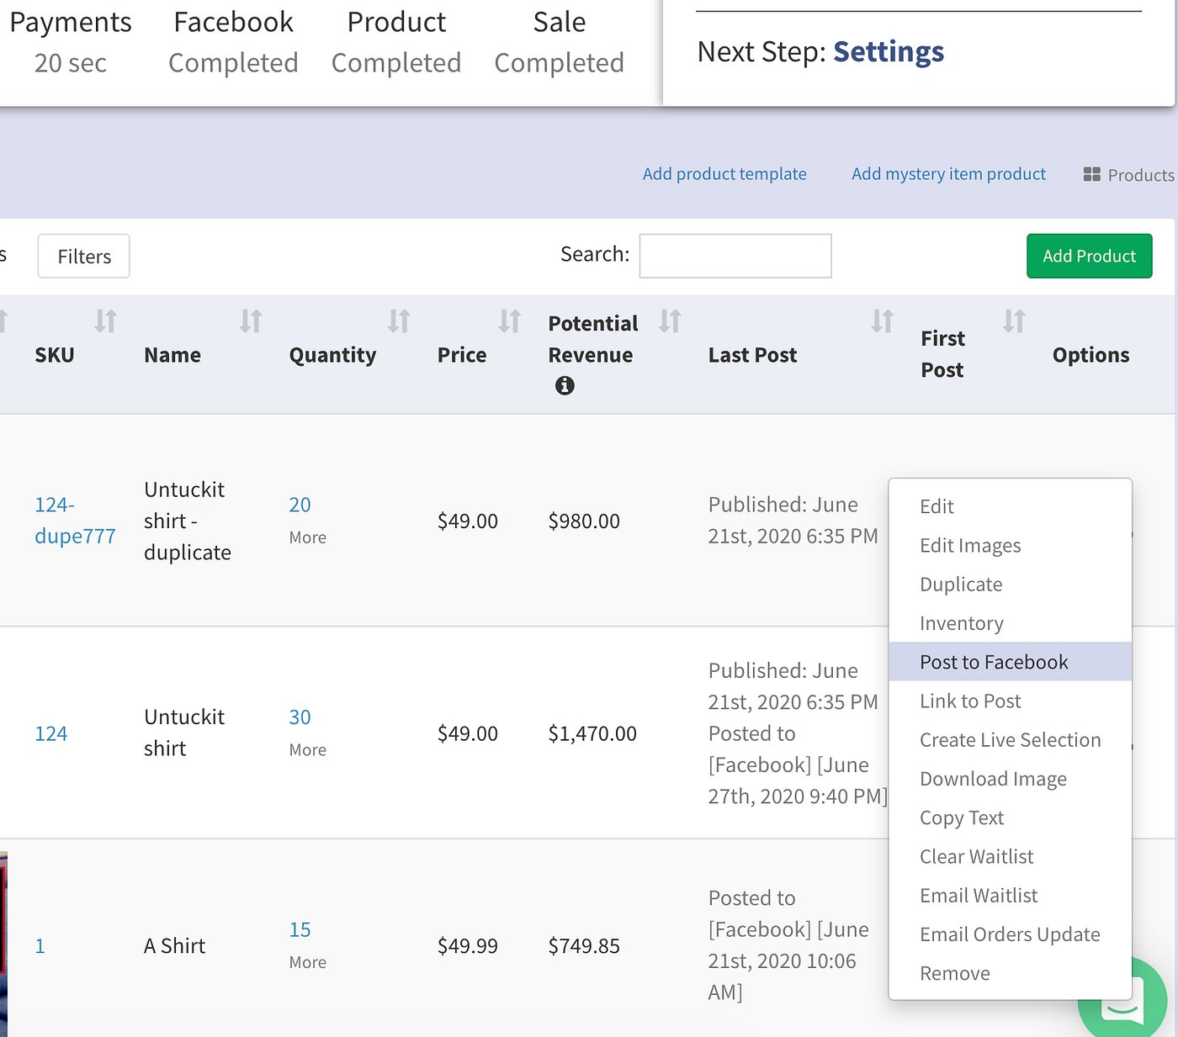Expand More under quantity 30
The width and height of the screenshot is (1178, 1037).
click(308, 750)
